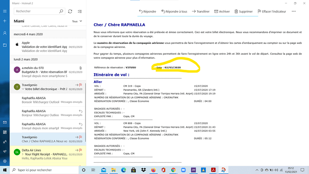Enter selection mode with checklist icon
This screenshot has height=174, width=309.
pos(80,12)
